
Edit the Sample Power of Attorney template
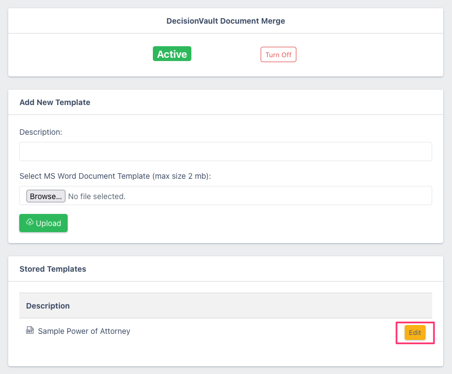[415, 333]
